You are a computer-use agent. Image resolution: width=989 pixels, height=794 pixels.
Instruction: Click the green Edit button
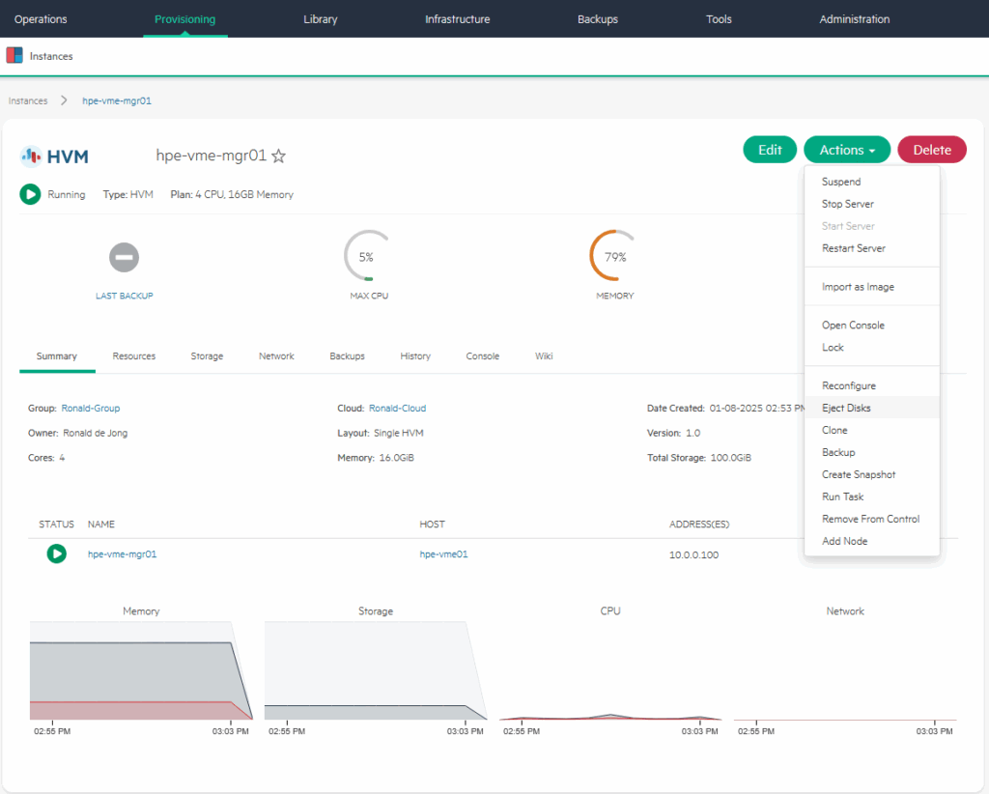[x=770, y=150]
